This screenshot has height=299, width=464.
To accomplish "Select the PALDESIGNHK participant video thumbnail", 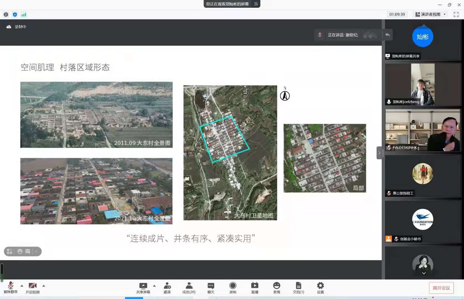I will click(x=423, y=130).
